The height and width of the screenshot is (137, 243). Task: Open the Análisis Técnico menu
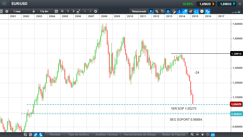(107, 134)
